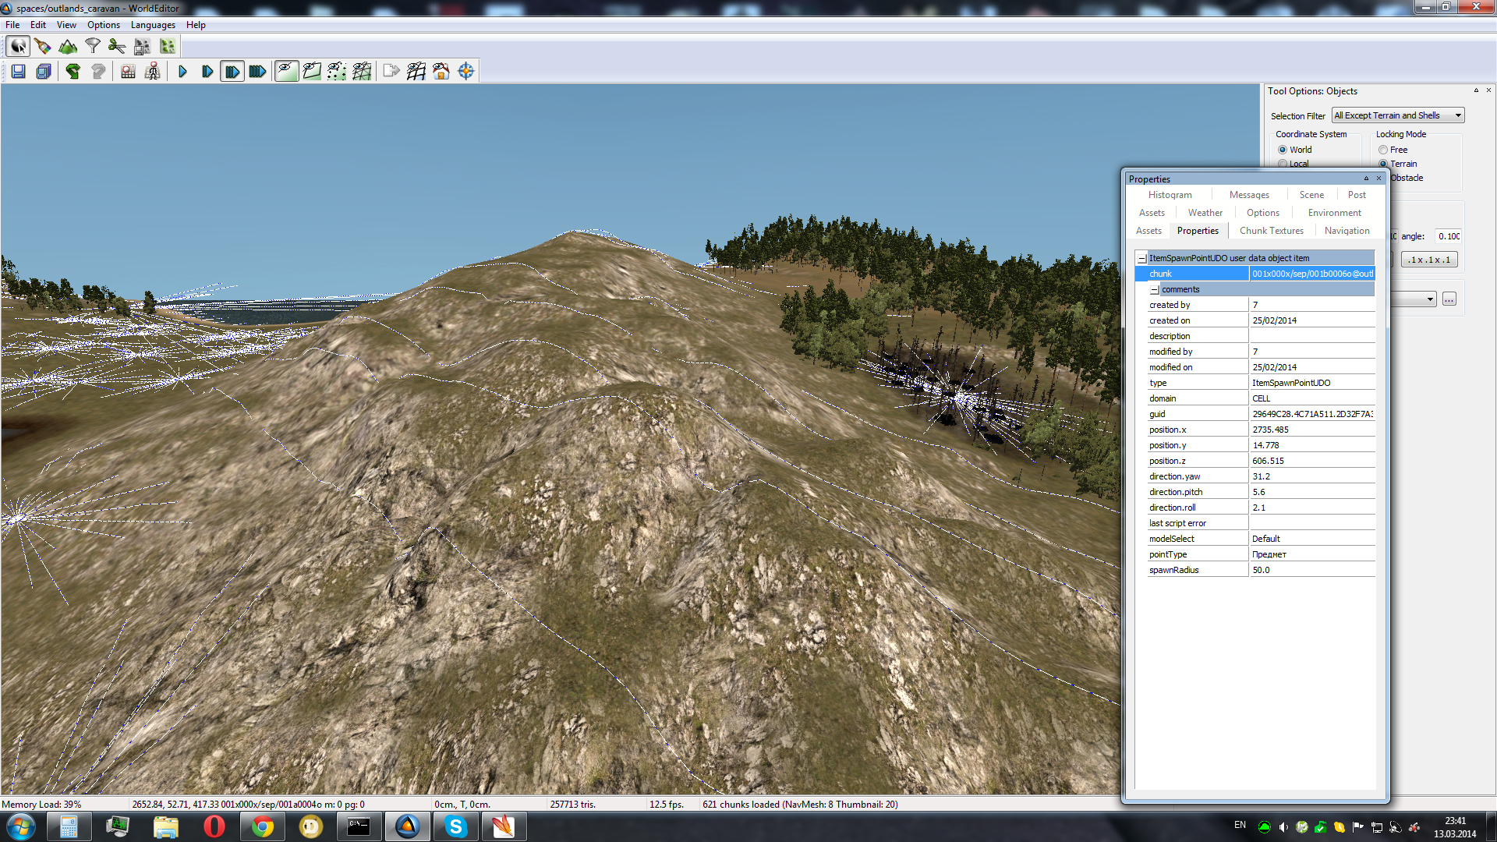Click the orange crosshair target icon

[x=466, y=72]
